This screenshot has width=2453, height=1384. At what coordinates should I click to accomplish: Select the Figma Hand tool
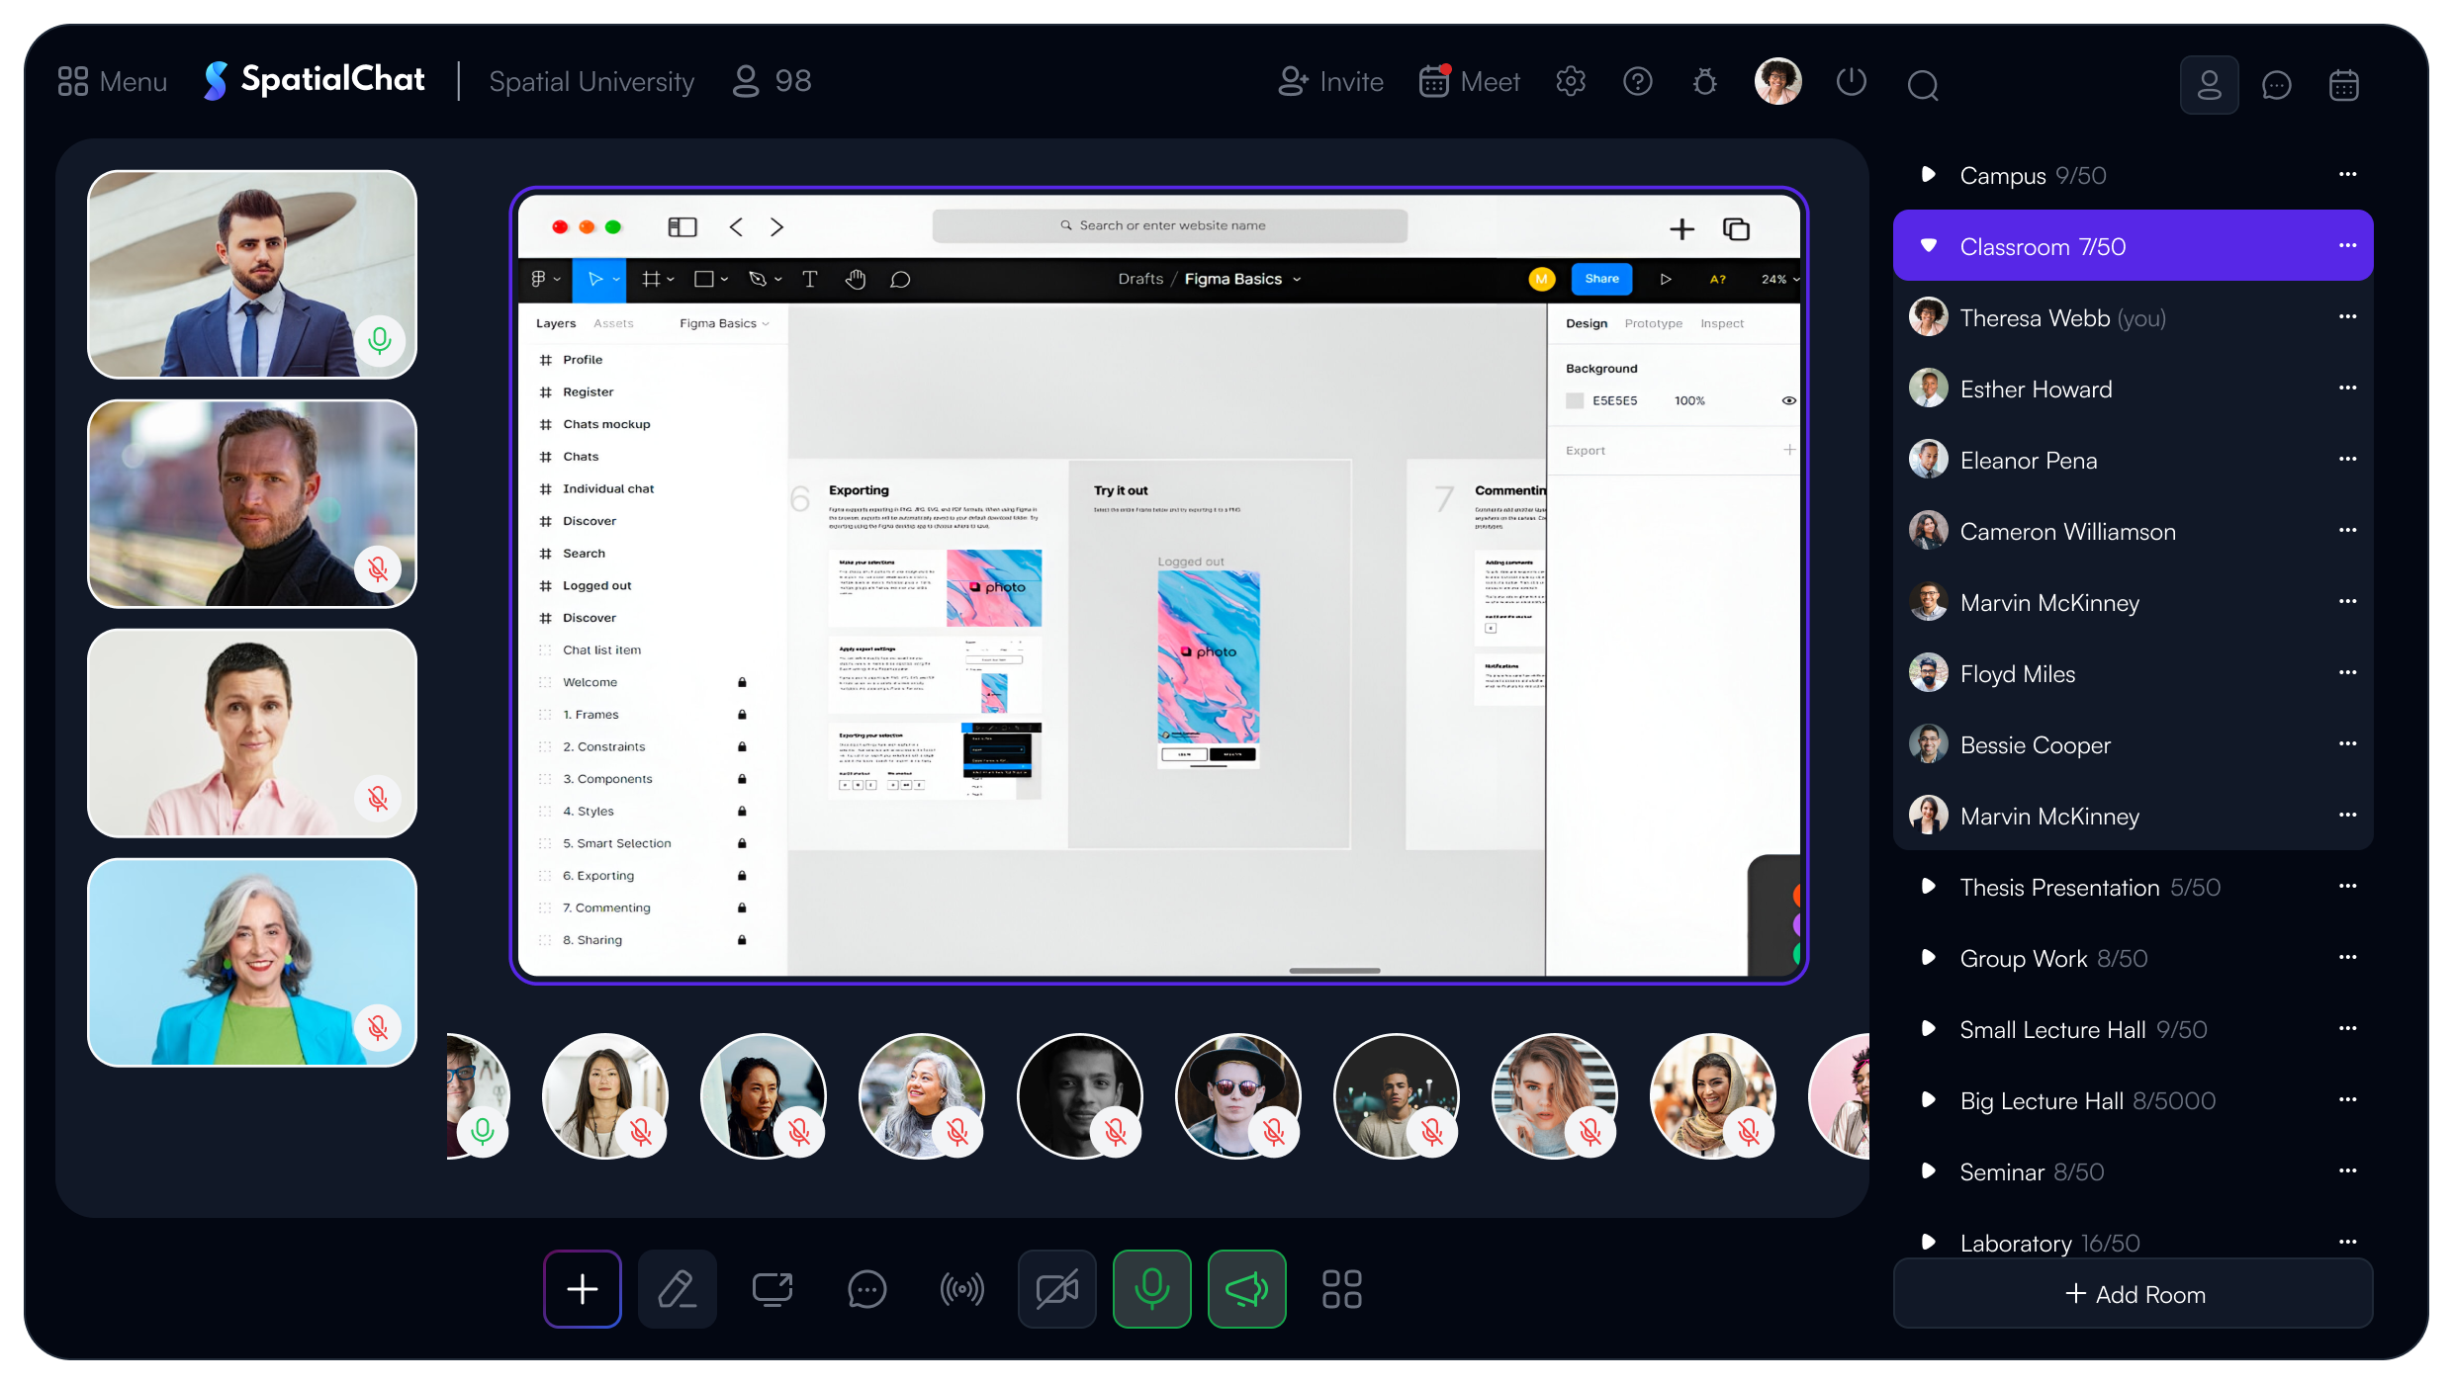855,280
